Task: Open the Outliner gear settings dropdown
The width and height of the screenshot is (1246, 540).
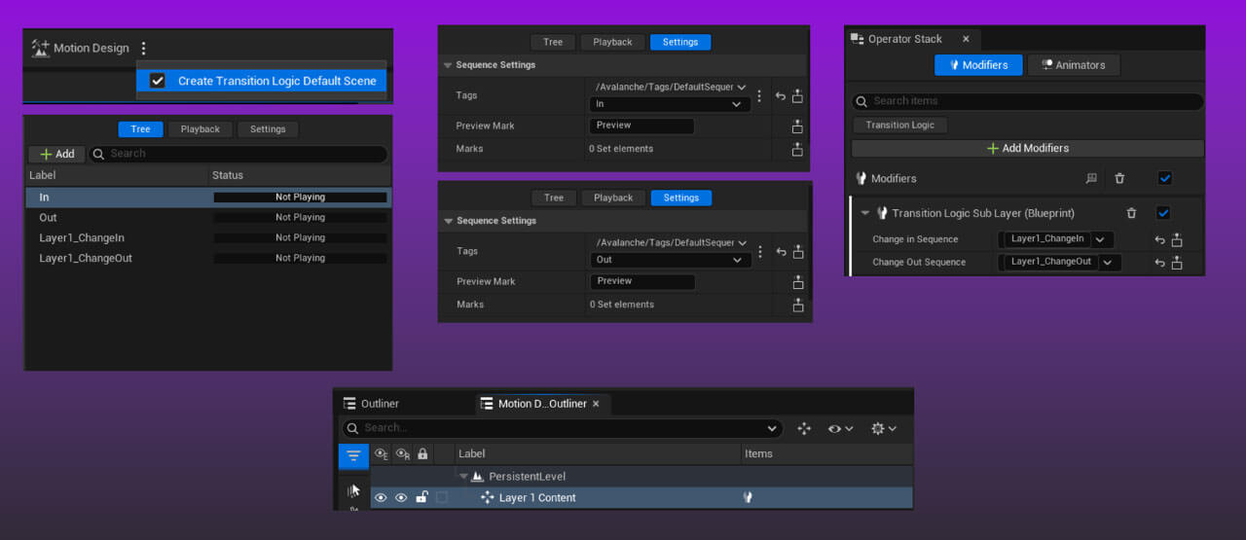Action: [x=884, y=428]
